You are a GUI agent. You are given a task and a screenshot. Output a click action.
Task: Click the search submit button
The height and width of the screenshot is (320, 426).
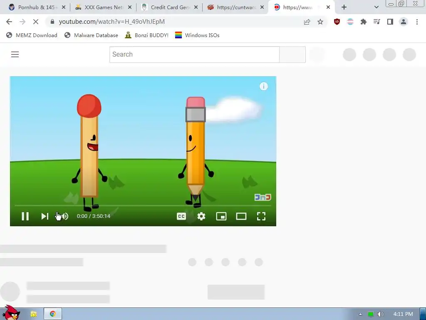coord(292,55)
